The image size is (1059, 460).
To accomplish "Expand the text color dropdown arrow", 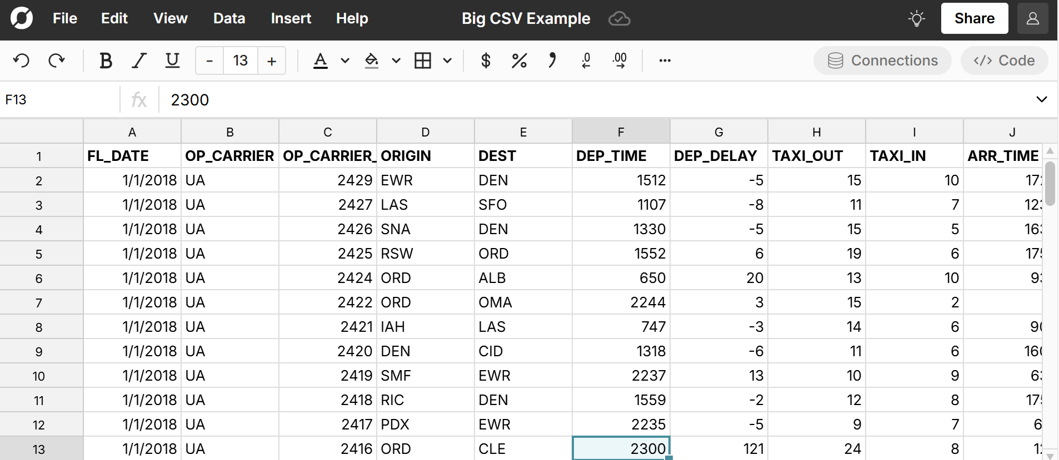I will (x=345, y=60).
